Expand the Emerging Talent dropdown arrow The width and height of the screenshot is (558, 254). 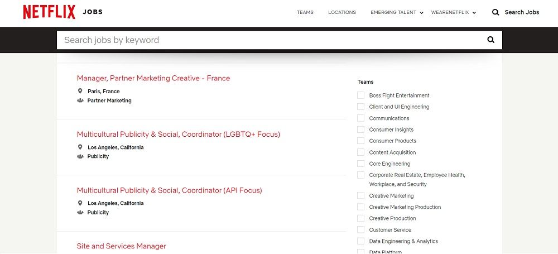pos(421,13)
